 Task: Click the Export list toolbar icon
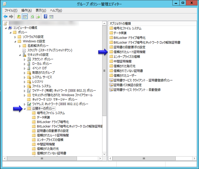pyautogui.click(x=38, y=17)
